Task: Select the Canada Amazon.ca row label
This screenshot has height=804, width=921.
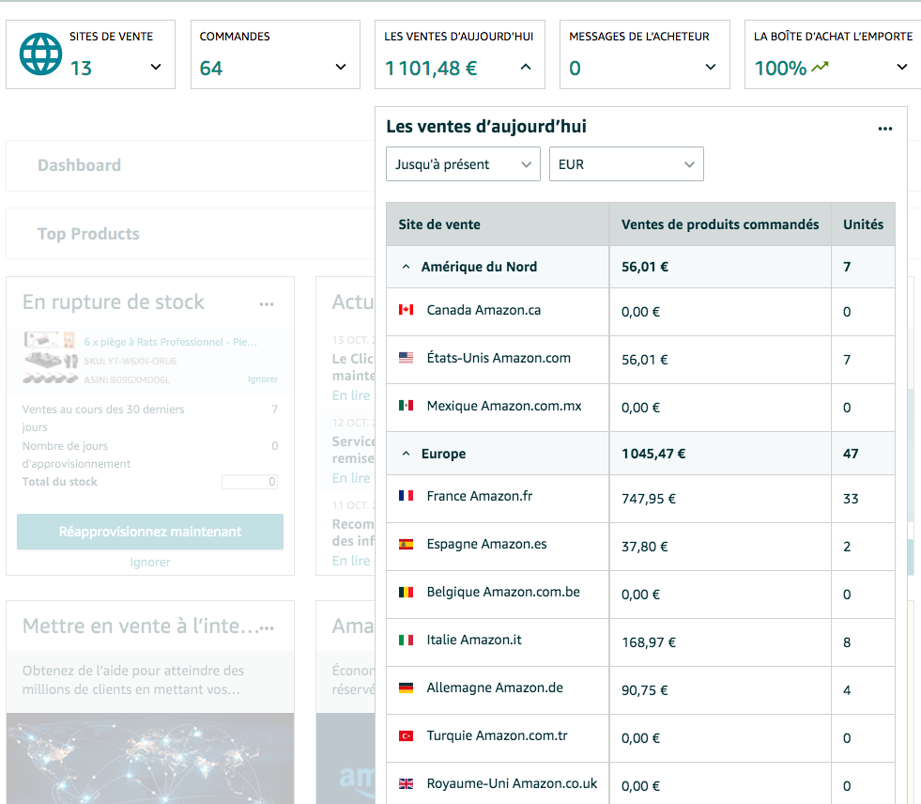Action: coord(484,310)
